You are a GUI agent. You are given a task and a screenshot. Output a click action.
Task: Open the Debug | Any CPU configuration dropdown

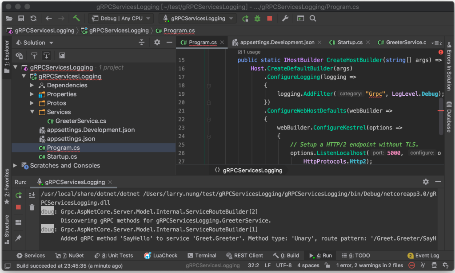click(121, 19)
